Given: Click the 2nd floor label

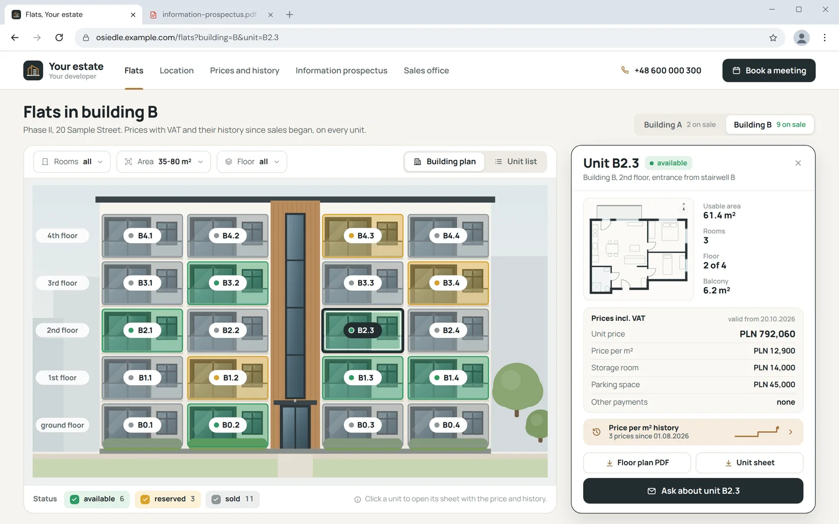Looking at the screenshot, I should [x=62, y=330].
